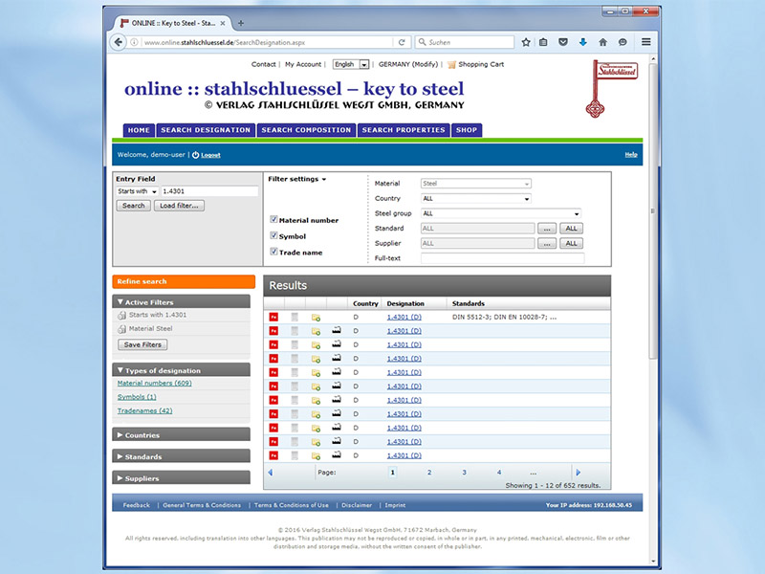Open the 'Tradenames (42)' link
The image size is (765, 574).
coord(144,411)
